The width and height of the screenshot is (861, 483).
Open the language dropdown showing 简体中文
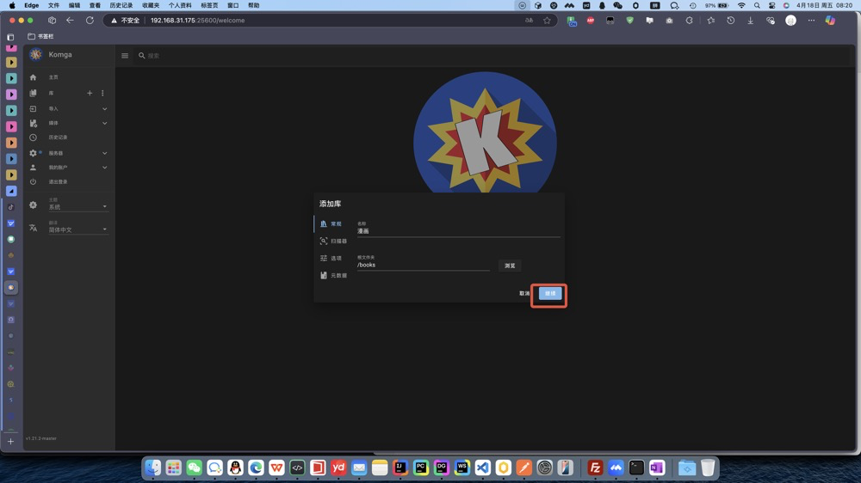78,228
